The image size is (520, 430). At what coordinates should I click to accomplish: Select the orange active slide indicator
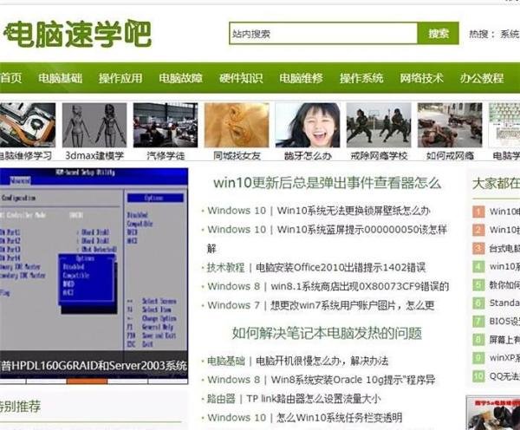pos(87,381)
